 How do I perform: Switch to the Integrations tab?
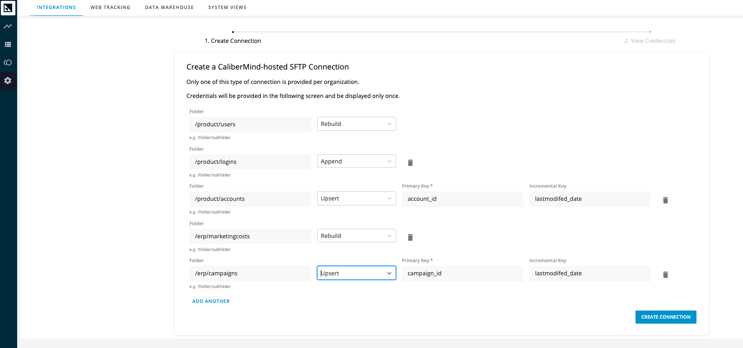point(56,8)
